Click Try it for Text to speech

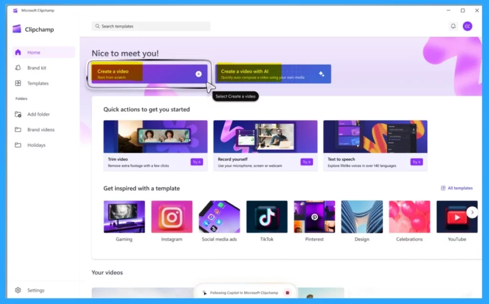click(x=416, y=162)
